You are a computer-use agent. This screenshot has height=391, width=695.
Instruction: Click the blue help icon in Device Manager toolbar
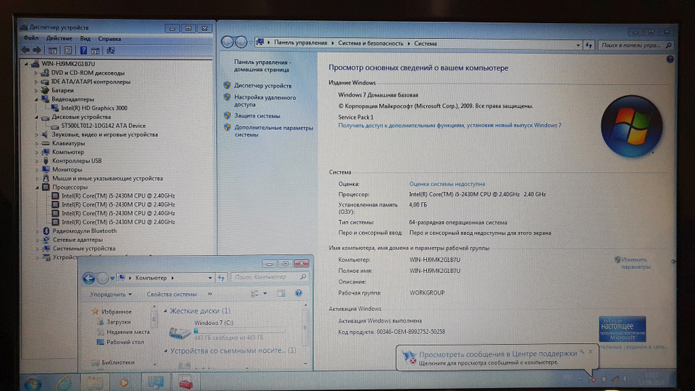83,51
